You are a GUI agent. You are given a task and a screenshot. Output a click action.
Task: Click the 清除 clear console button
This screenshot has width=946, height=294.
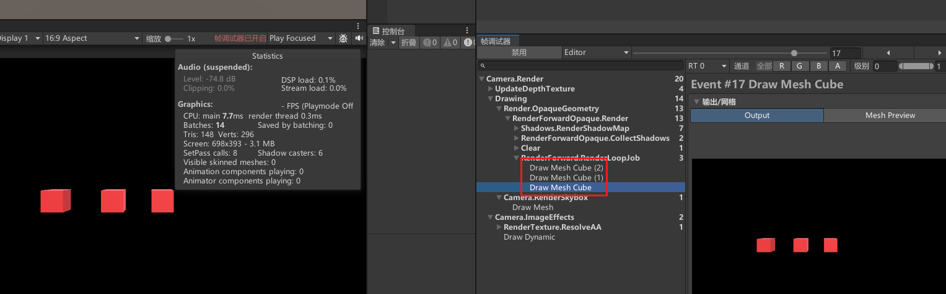tap(377, 43)
